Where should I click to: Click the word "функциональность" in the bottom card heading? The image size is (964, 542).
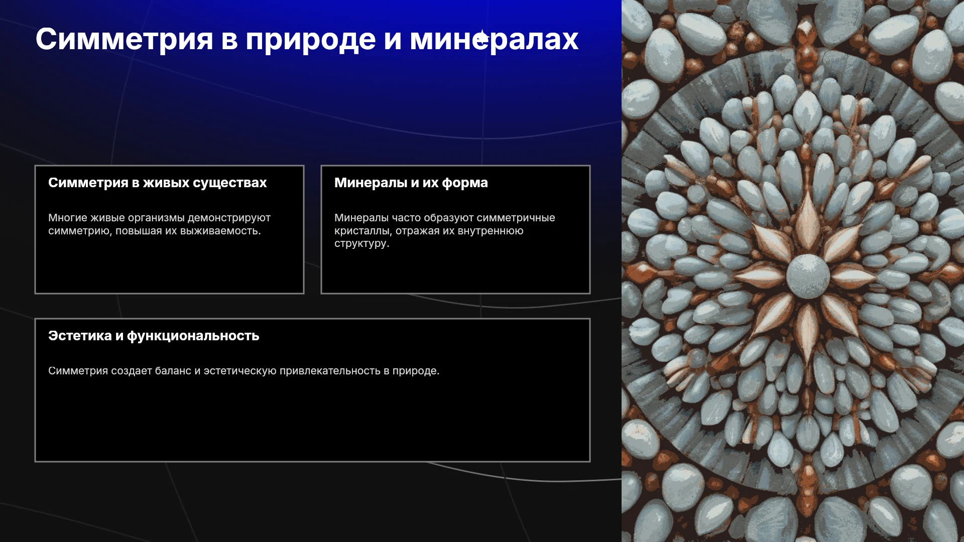coord(193,336)
